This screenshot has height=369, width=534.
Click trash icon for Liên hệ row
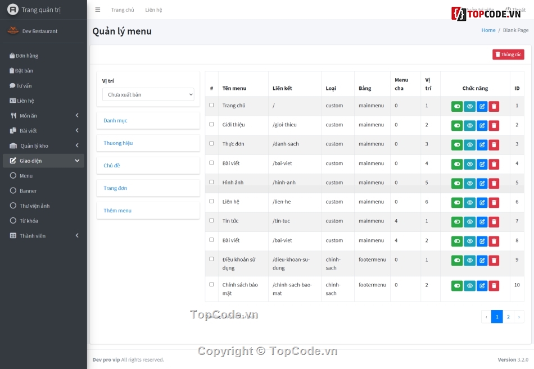494,203
